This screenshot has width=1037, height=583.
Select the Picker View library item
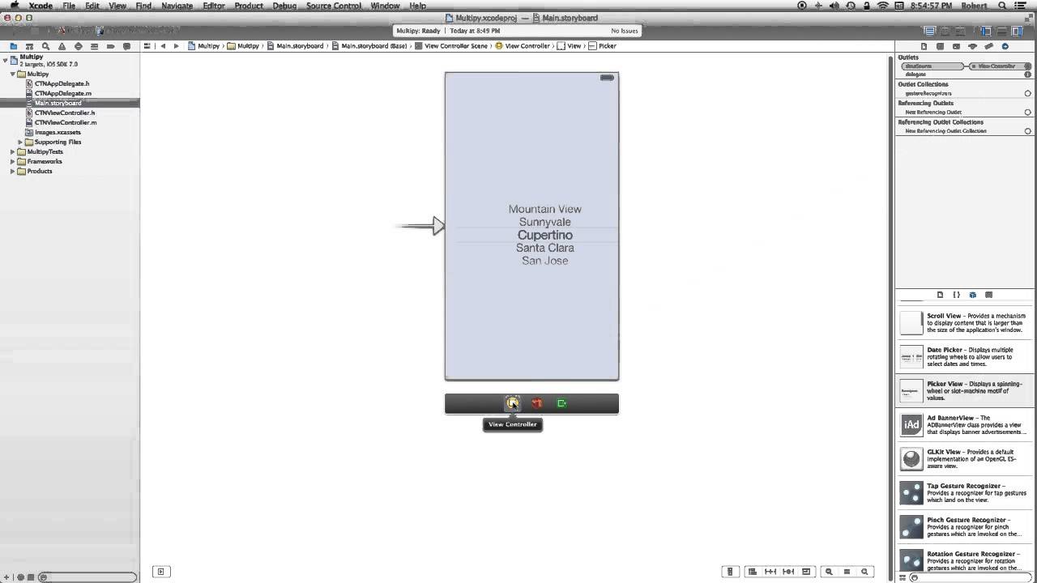pos(966,391)
